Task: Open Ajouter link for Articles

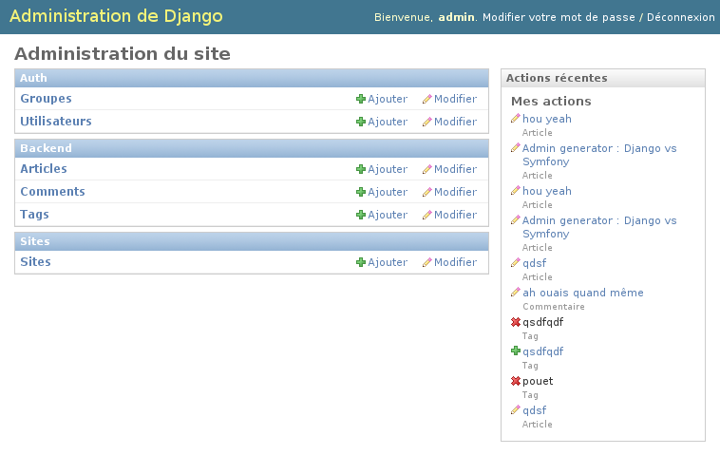Action: click(x=388, y=169)
